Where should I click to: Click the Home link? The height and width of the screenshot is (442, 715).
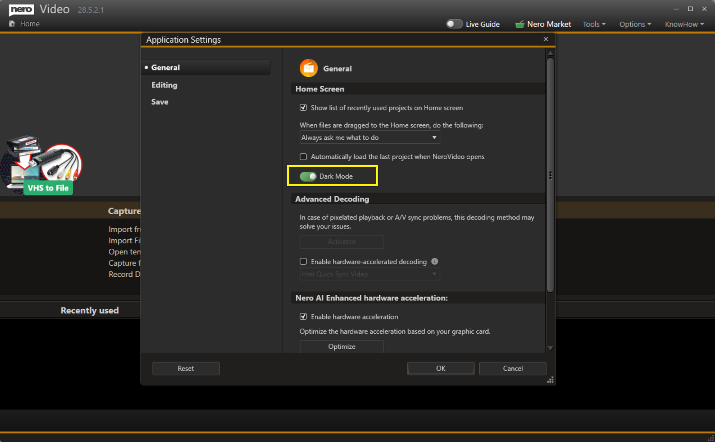pyautogui.click(x=30, y=24)
